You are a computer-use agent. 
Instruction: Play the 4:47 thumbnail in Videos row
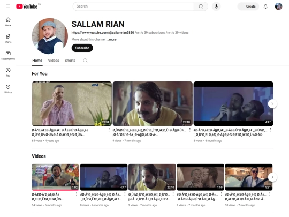coord(104,177)
